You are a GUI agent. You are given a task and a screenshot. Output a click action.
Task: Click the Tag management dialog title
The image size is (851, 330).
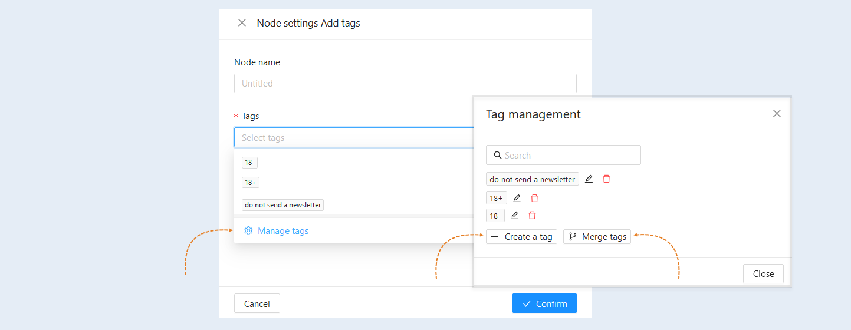tap(533, 114)
